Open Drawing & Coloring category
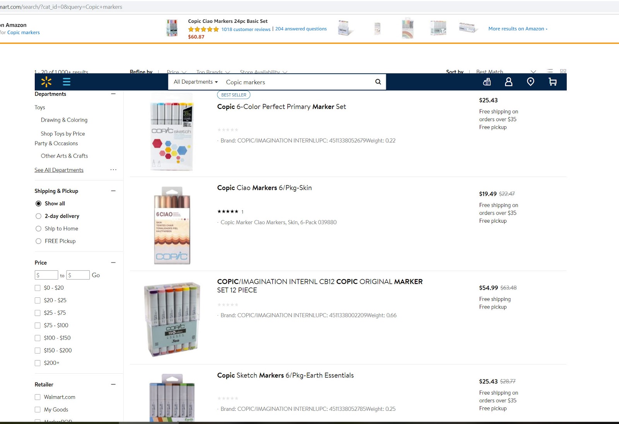The width and height of the screenshot is (619, 424). pos(64,120)
